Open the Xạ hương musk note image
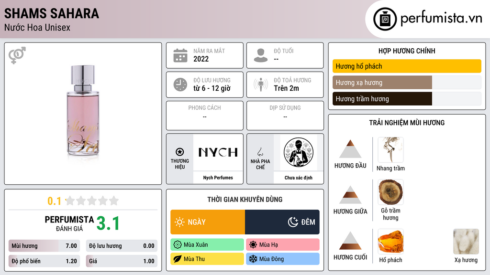 tap(466, 242)
